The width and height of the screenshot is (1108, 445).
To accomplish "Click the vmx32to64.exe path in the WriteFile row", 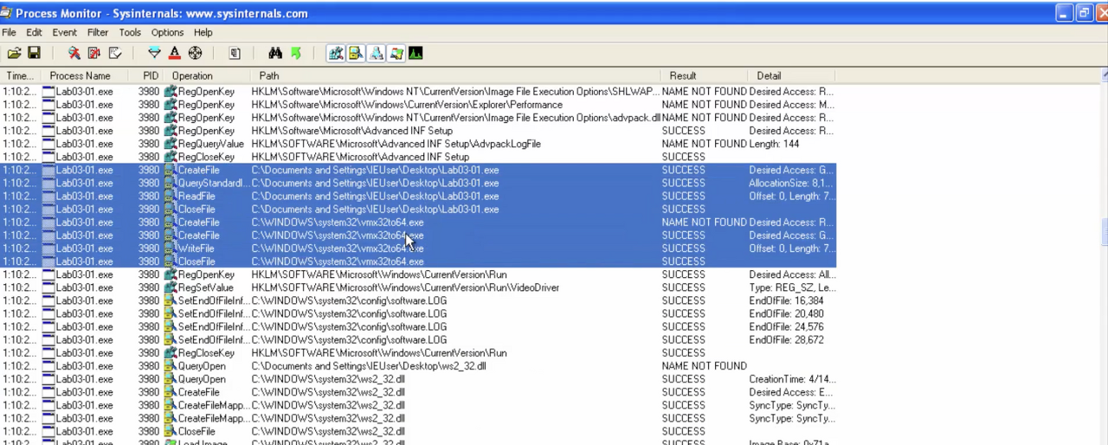I will click(338, 248).
